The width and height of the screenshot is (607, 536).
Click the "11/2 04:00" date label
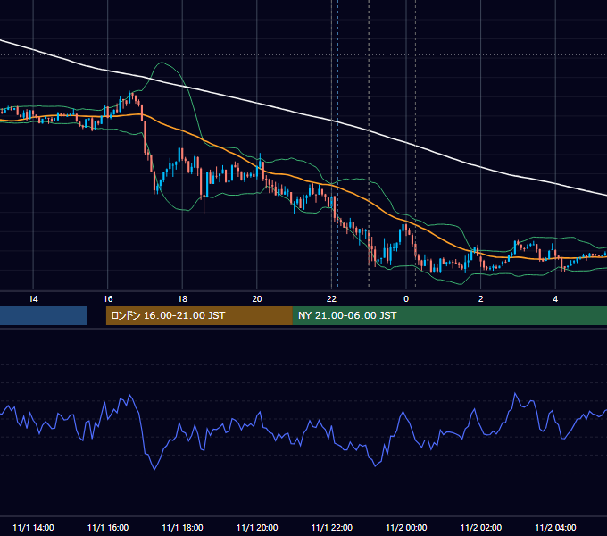coord(555,527)
